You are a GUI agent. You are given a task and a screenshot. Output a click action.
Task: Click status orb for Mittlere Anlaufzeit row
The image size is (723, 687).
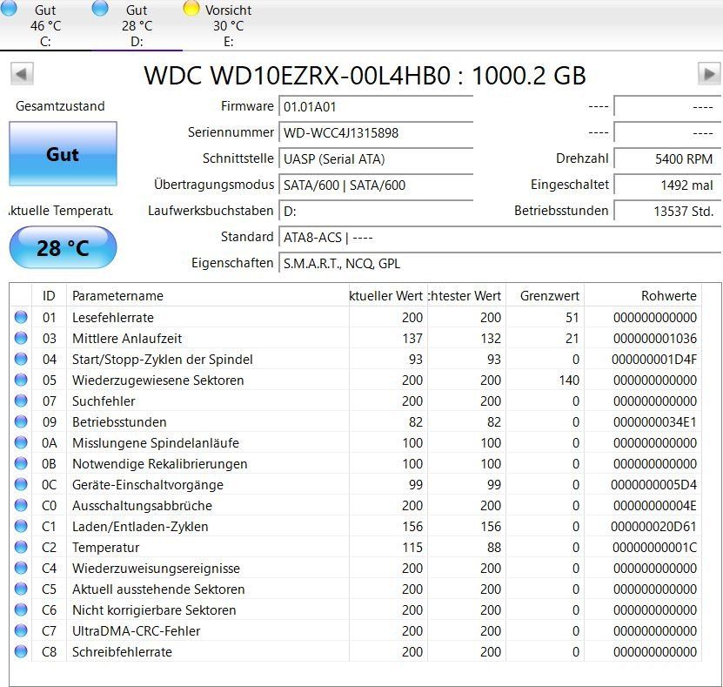tap(21, 338)
